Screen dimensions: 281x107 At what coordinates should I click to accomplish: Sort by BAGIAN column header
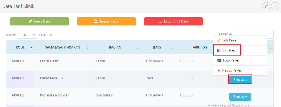click(x=115, y=47)
